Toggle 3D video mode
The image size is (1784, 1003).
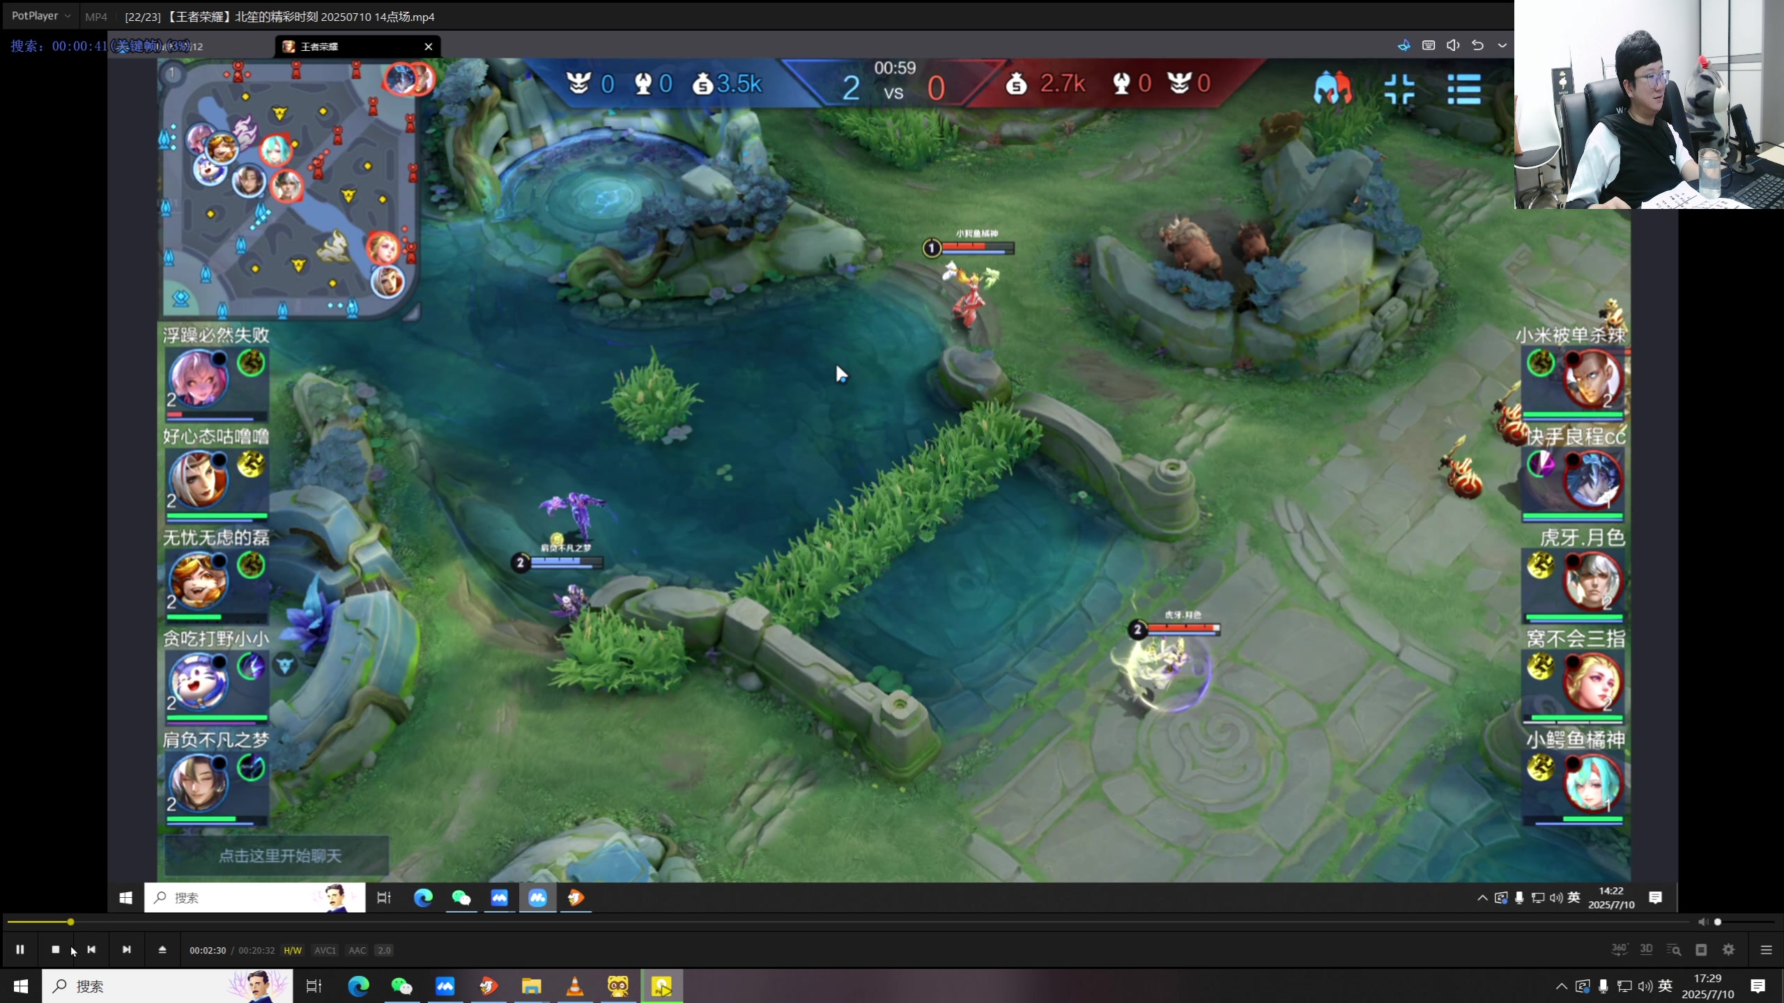click(x=1646, y=949)
